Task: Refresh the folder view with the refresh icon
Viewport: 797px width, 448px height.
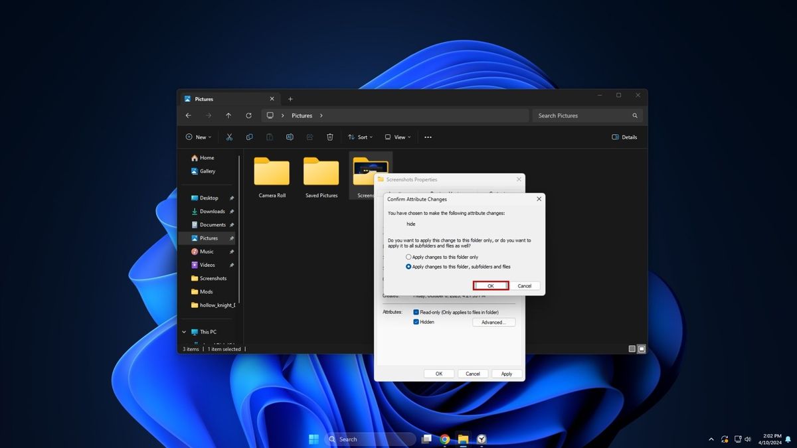Action: point(248,115)
